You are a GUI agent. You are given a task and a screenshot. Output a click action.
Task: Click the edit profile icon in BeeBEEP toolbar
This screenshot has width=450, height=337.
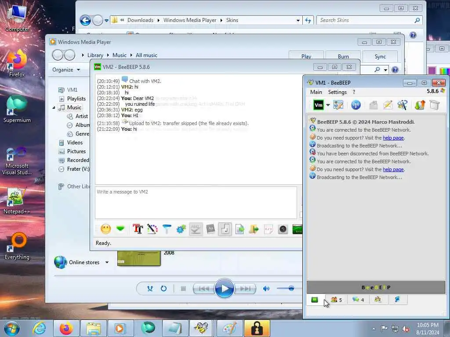[x=338, y=105]
